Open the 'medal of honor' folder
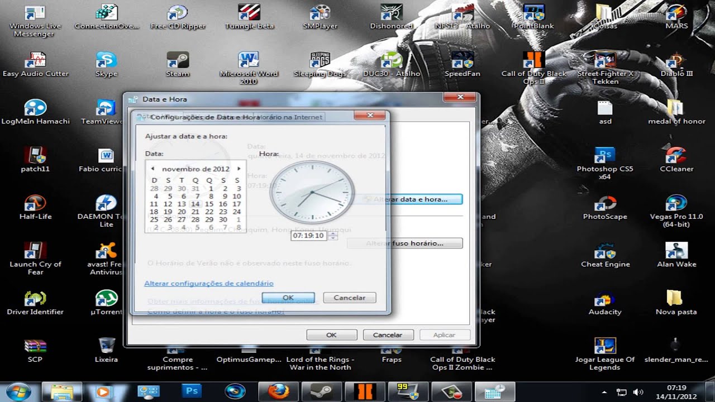The width and height of the screenshot is (715, 402). pyautogui.click(x=676, y=112)
